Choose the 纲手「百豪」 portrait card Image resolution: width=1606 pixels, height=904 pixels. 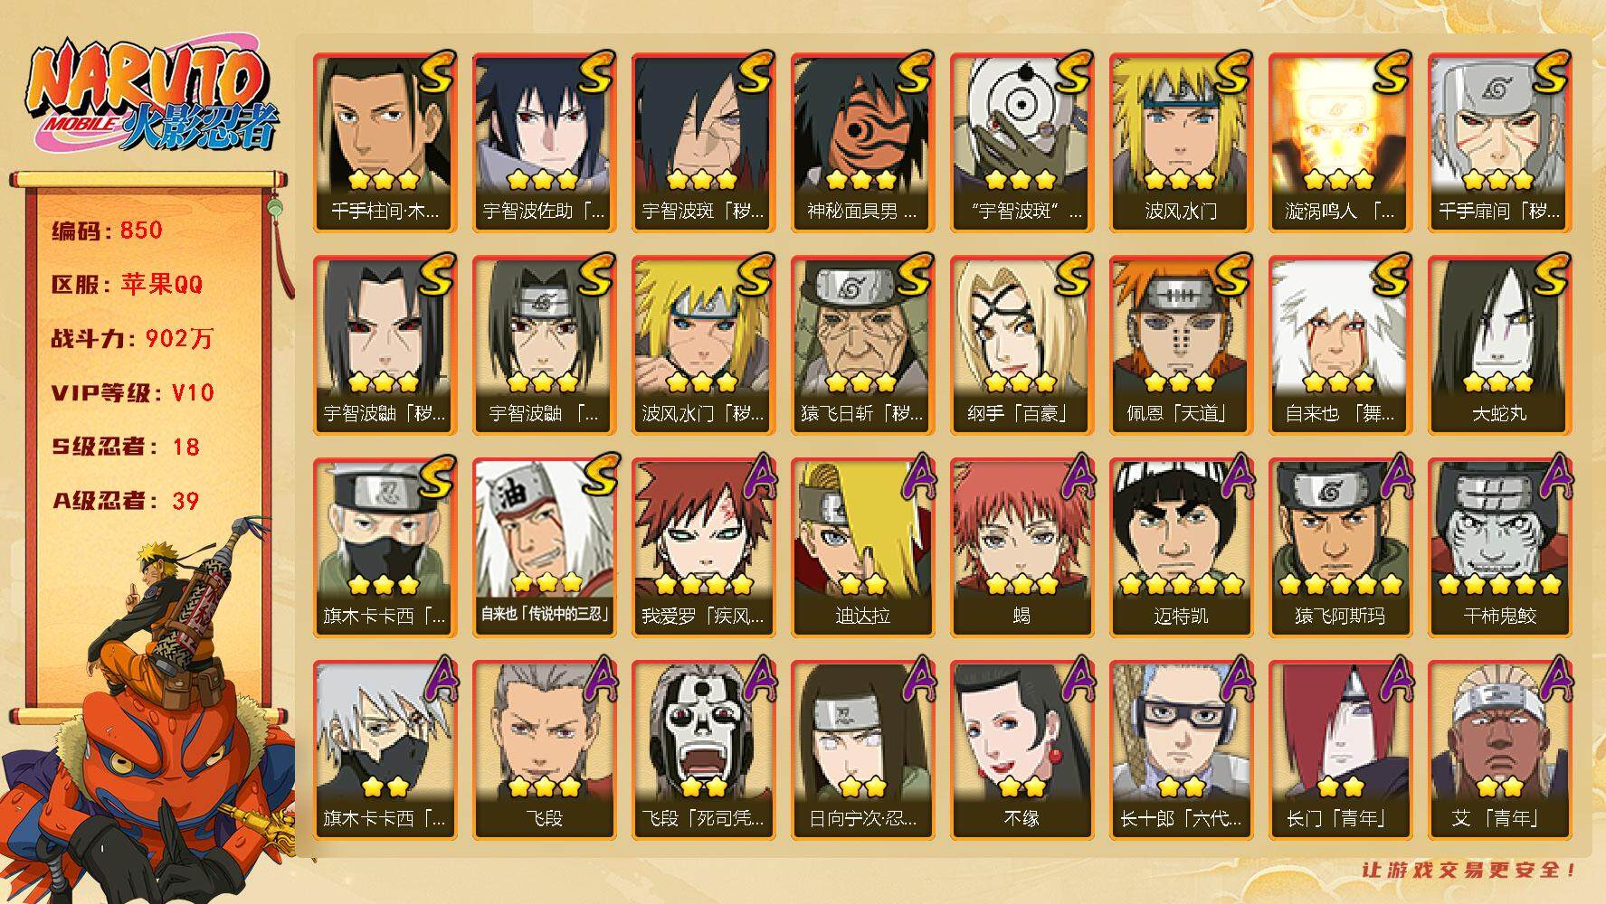1022,345
